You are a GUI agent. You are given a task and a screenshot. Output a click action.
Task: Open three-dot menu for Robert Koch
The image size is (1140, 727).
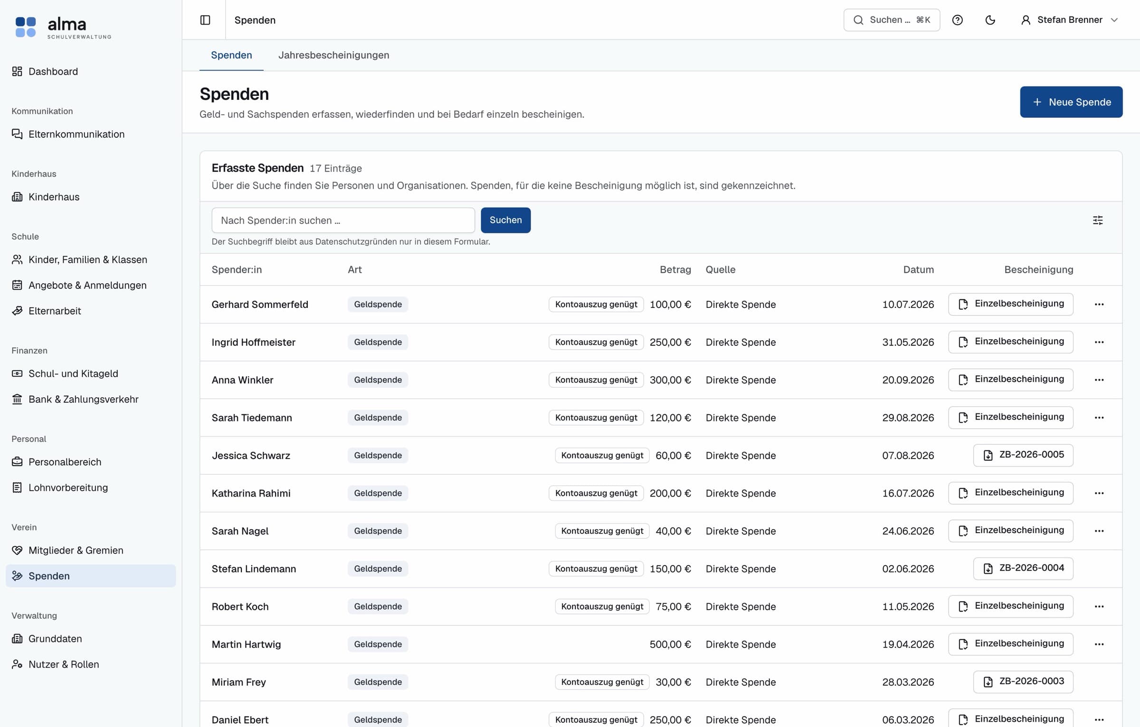pos(1099,606)
